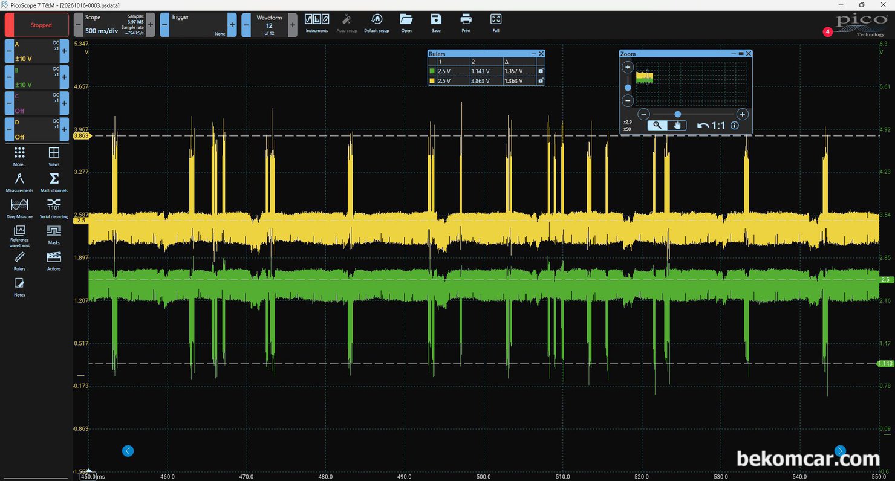
Task: Open channel B ±10 V settings
Action: coord(36,77)
